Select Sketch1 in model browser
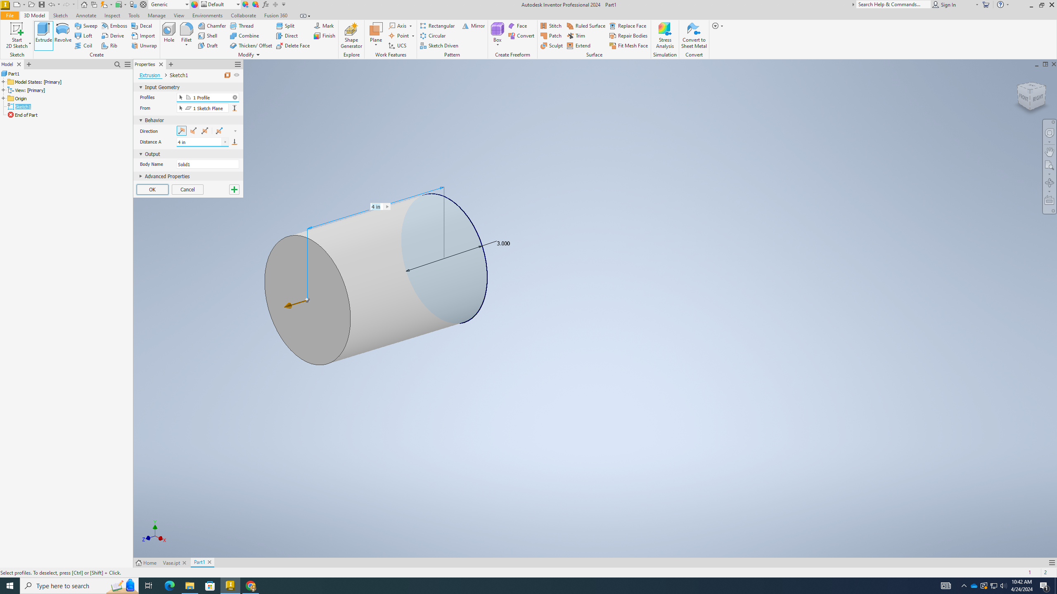 [23, 106]
